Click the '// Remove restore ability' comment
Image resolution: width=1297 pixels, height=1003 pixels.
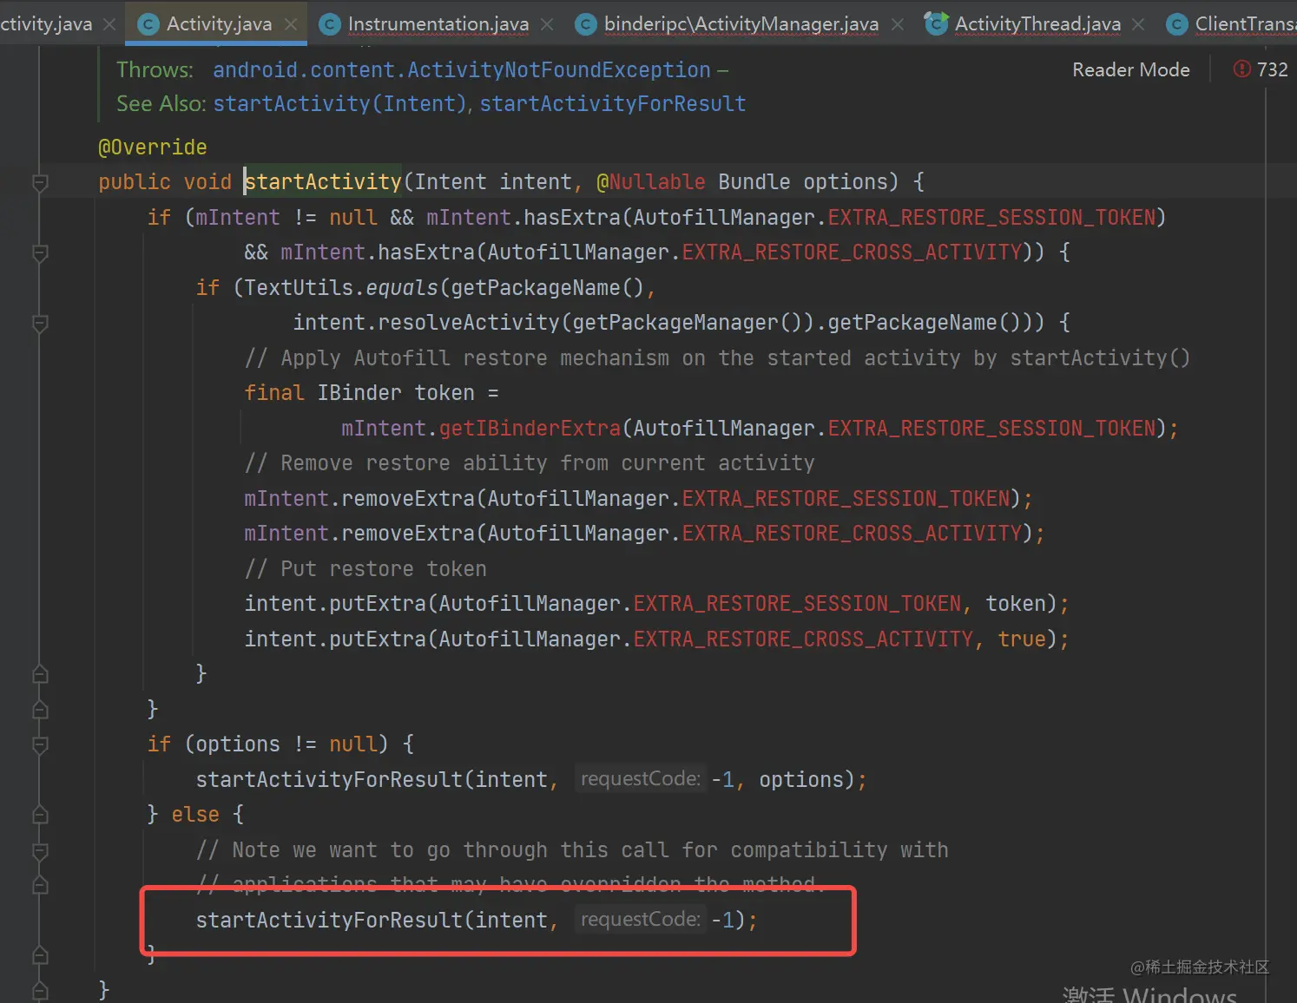click(x=530, y=463)
